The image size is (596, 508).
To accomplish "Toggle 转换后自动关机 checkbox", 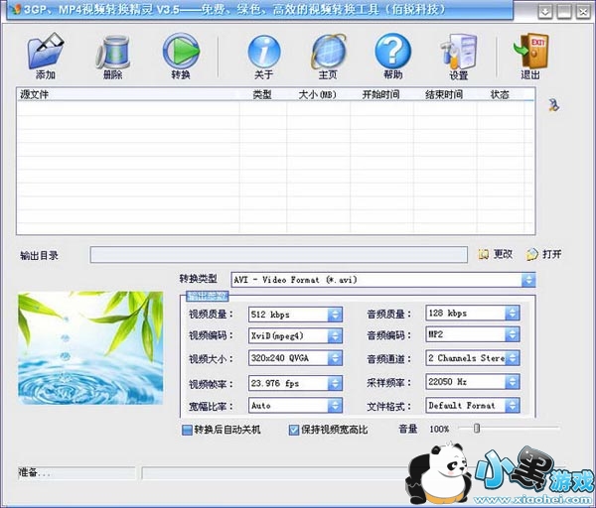I will click(x=187, y=430).
